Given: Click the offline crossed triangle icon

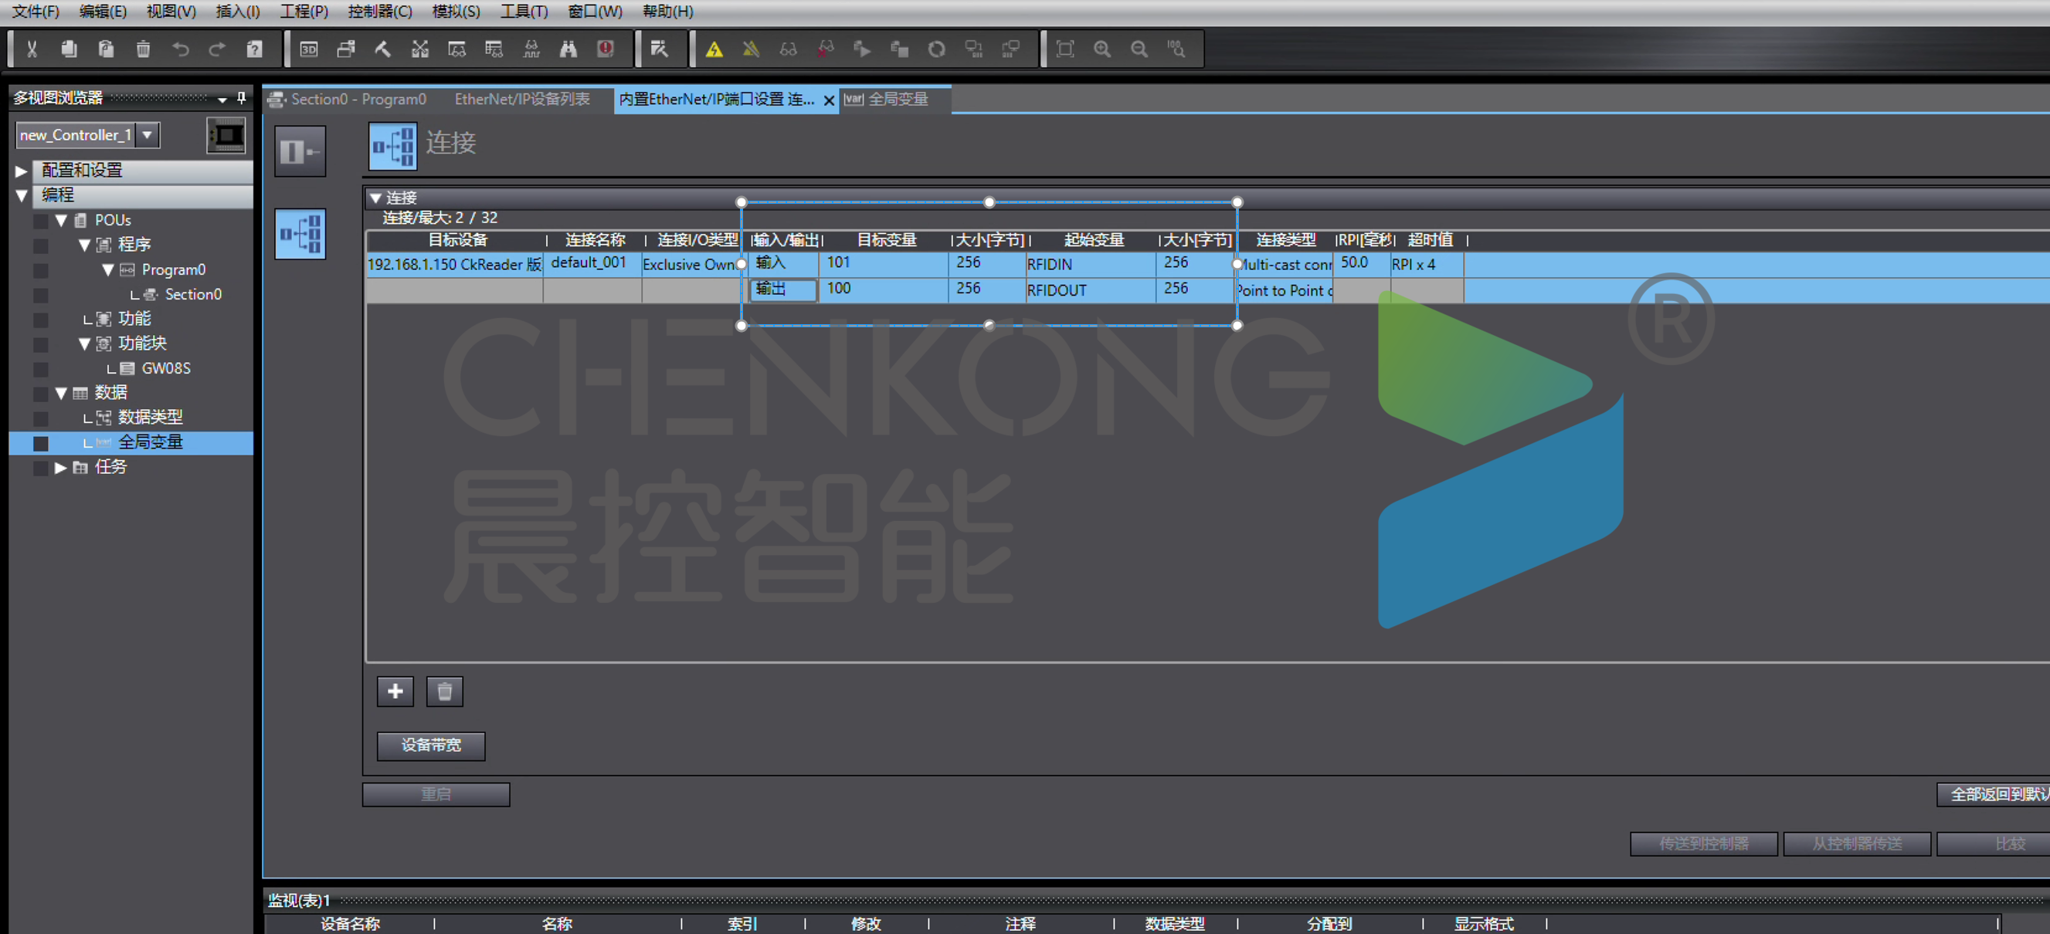Looking at the screenshot, I should coord(752,49).
